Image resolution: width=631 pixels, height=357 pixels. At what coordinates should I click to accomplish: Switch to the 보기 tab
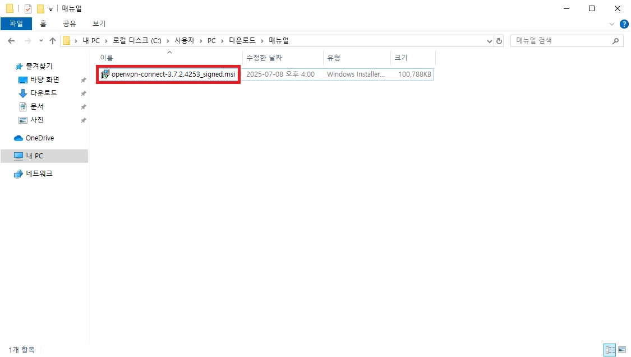click(x=99, y=24)
